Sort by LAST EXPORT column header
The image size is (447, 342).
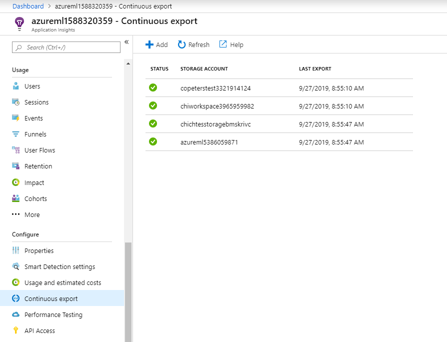click(x=315, y=68)
